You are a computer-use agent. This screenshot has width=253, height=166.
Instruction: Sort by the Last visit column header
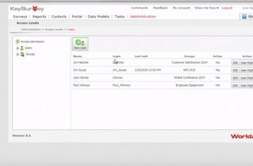[x=141, y=56]
